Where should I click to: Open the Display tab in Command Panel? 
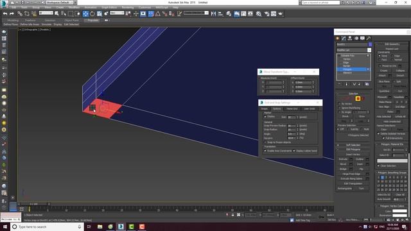click(x=362, y=38)
